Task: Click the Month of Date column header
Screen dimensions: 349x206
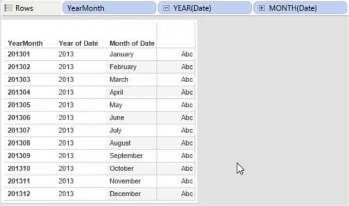Action: coord(132,43)
